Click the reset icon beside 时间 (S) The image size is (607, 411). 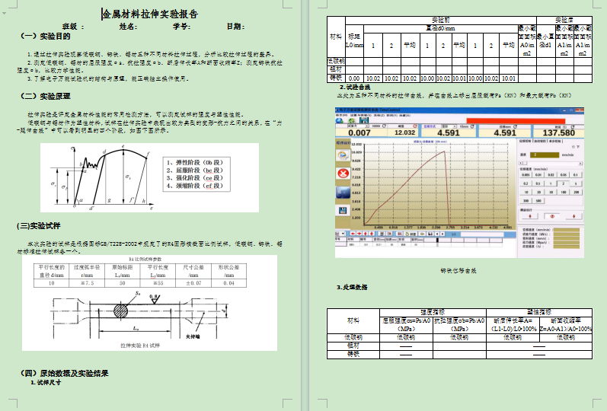(x=572, y=126)
